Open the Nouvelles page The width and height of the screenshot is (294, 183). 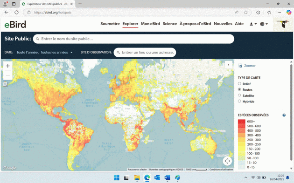click(223, 24)
